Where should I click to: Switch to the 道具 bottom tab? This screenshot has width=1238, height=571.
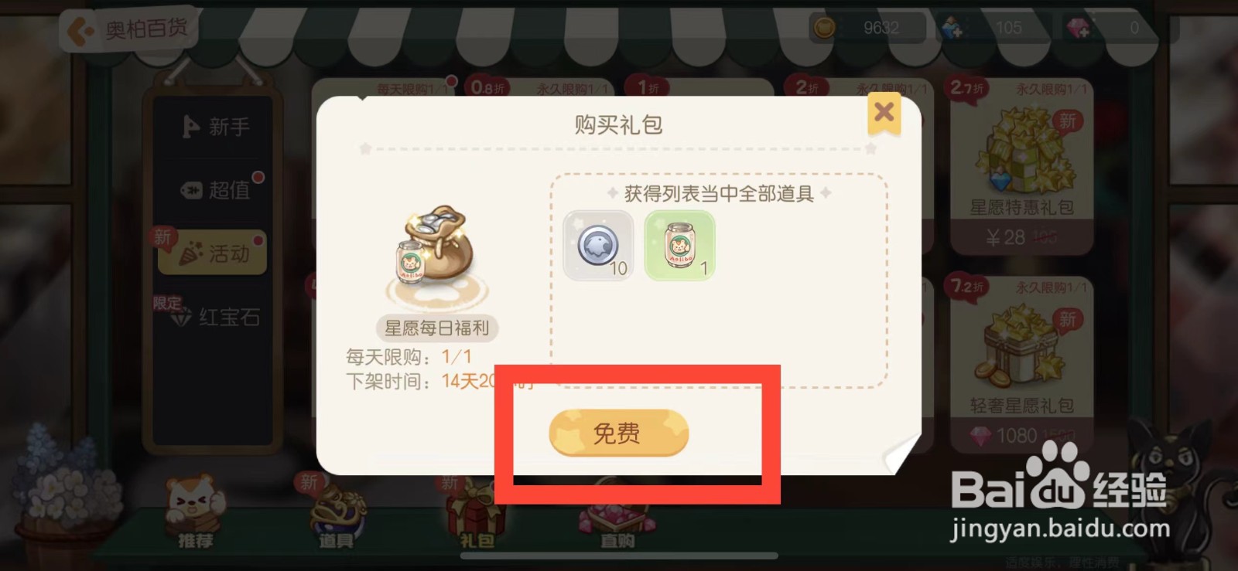tap(336, 513)
